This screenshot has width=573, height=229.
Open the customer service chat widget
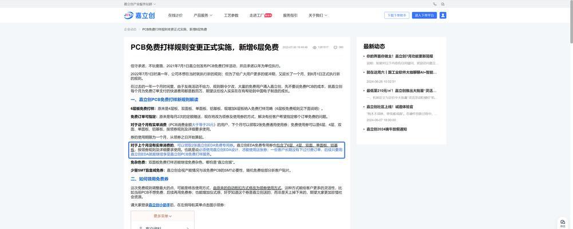(562, 223)
